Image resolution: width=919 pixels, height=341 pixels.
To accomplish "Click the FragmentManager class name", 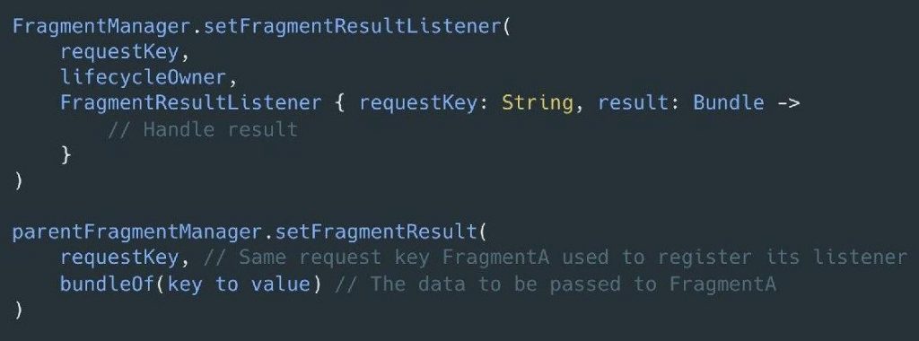I will tap(102, 26).
